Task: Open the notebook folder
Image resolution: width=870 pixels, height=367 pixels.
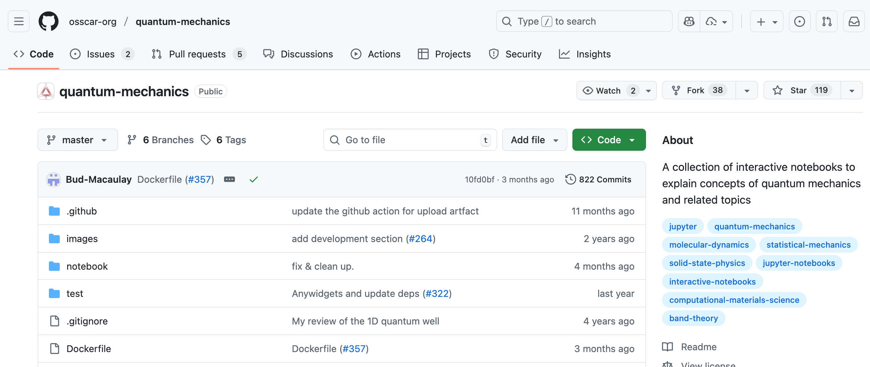Action: point(87,266)
